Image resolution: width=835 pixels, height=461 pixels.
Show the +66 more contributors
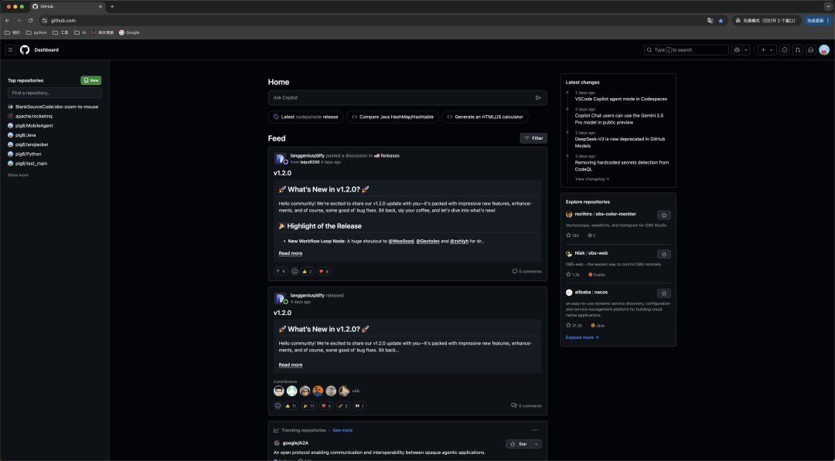tap(356, 392)
